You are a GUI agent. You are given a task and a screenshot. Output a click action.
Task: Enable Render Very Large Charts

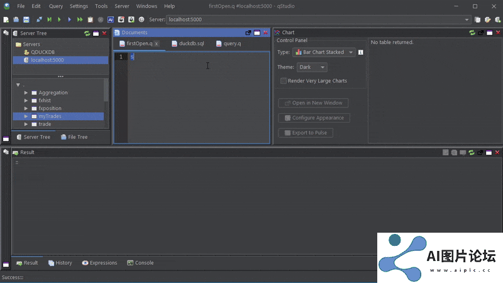[x=284, y=81]
